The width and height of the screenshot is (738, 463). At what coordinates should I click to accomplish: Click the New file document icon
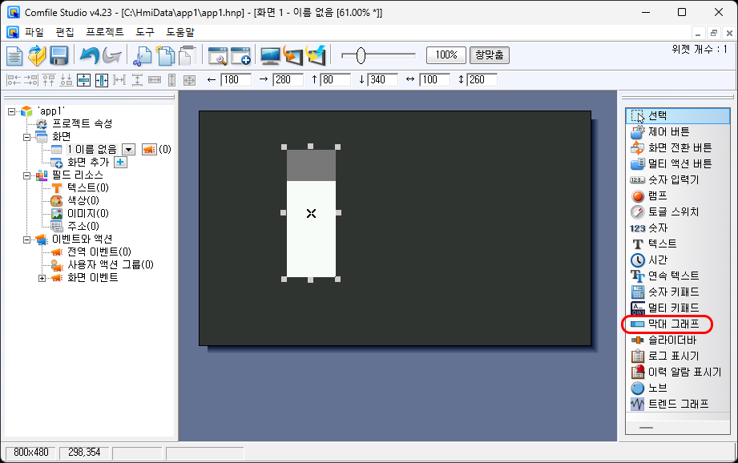click(15, 55)
